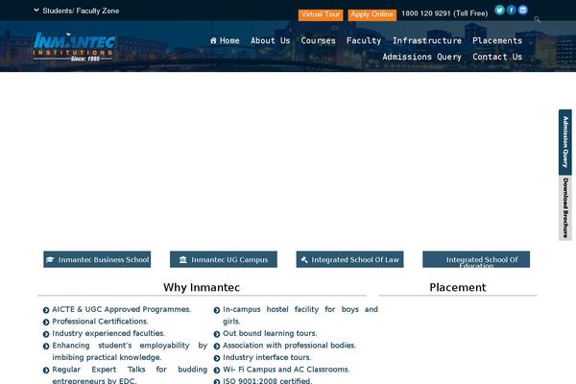
Task: Open the Infrastructure menu
Action: tap(427, 40)
